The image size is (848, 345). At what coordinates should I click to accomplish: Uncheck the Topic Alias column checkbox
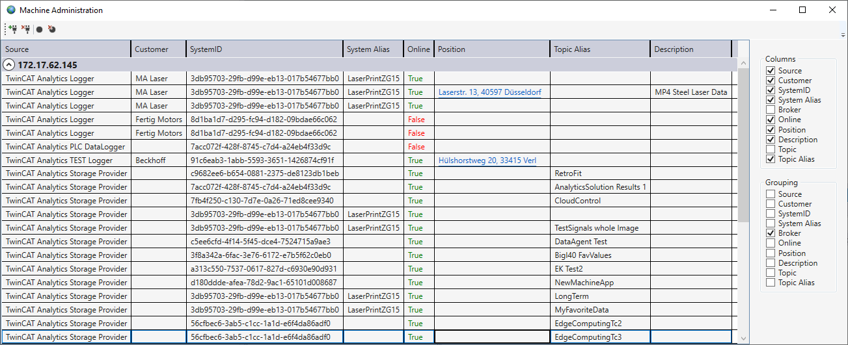click(x=771, y=159)
